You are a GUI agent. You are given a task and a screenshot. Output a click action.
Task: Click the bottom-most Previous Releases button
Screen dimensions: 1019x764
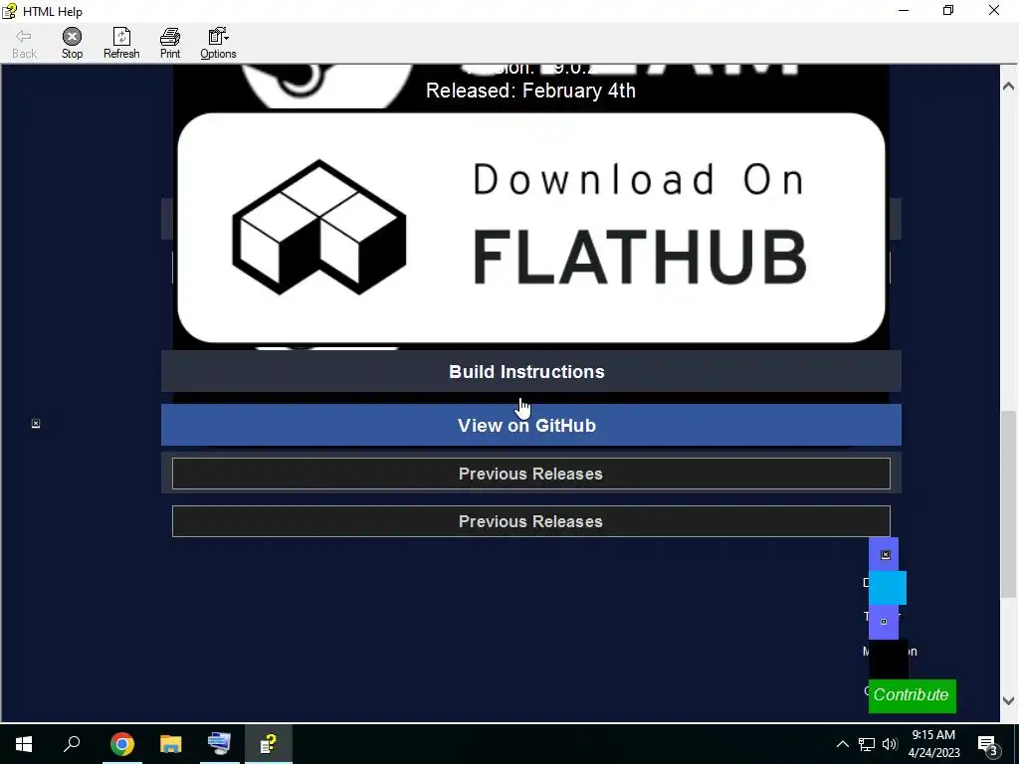(x=531, y=521)
